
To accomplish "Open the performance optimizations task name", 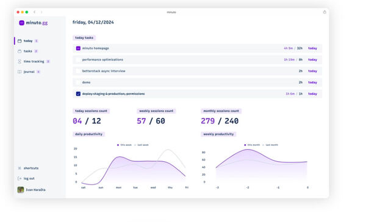I will [x=102, y=60].
